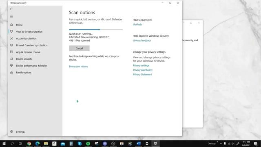Open the Privacy settings link

point(141,65)
